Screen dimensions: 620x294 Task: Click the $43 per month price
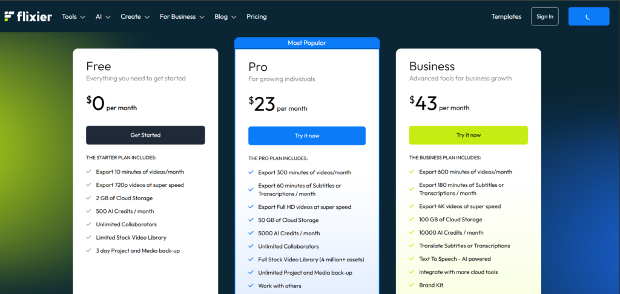point(440,104)
